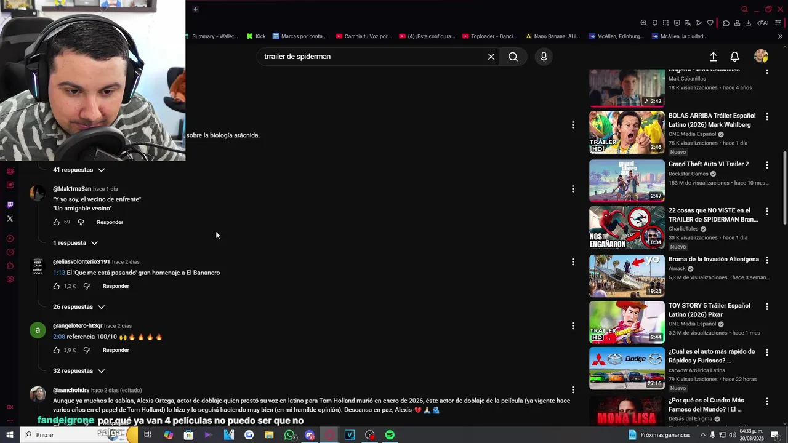The image size is (788, 443).
Task: Open sidebar settings gear icon
Action: [10, 279]
